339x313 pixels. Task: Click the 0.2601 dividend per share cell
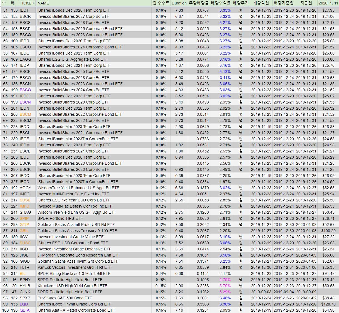point(202,298)
